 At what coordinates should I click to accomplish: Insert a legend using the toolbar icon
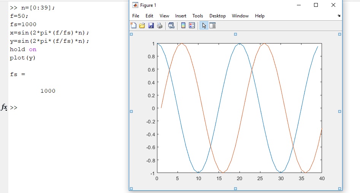pyautogui.click(x=192, y=25)
